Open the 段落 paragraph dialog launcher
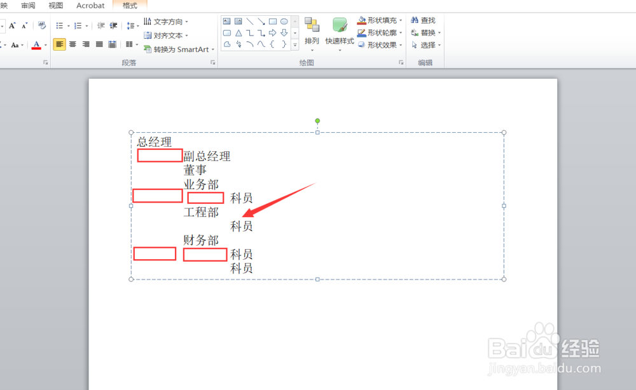 [212, 63]
